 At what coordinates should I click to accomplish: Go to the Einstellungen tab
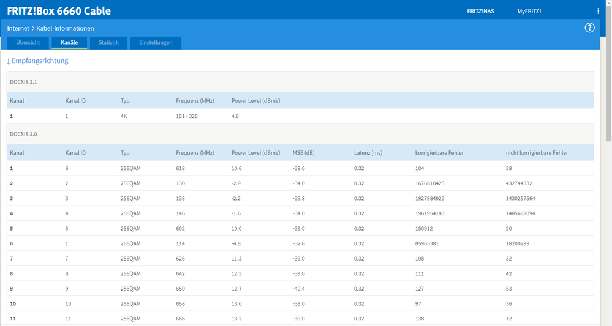(x=156, y=43)
